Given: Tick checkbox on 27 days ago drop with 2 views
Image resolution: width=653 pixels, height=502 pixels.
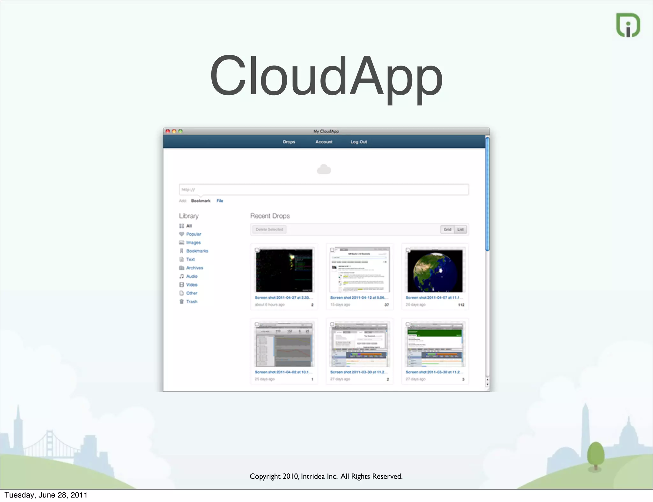Looking at the screenshot, I should coord(332,324).
